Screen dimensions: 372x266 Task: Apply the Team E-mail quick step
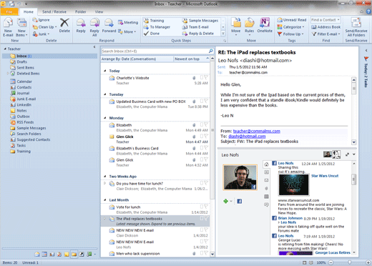(x=195, y=27)
